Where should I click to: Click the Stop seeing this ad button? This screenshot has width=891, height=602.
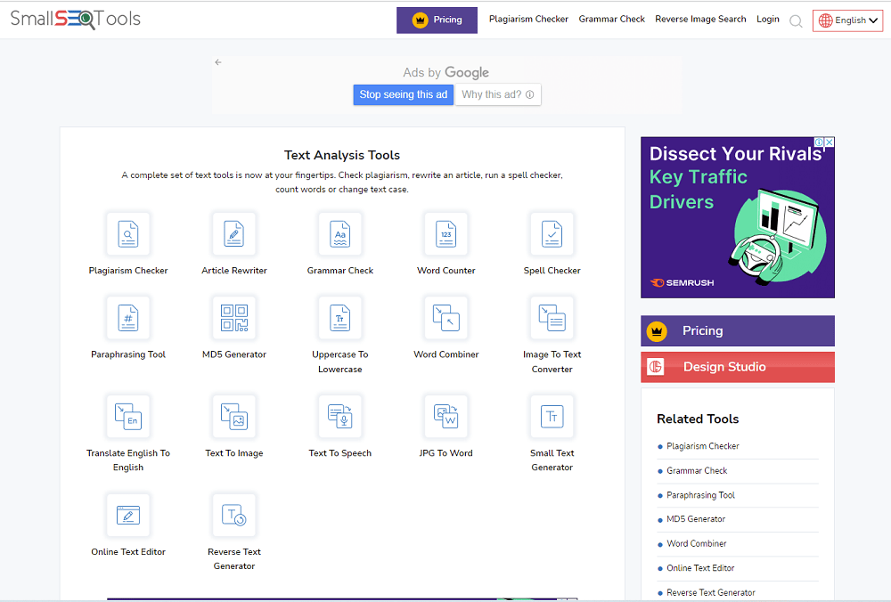tap(404, 95)
